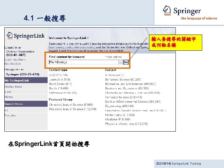This screenshot has height=168, width=224.
Task: Select Biomedical and Life Sciences subject
Action: click(131, 84)
